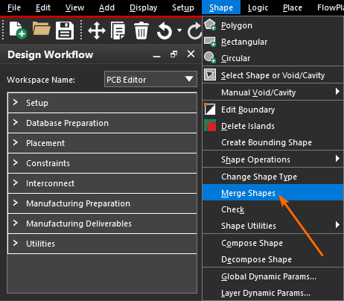Save the design using the floppy disk icon
Screen dimensions: 344x301
point(65,31)
